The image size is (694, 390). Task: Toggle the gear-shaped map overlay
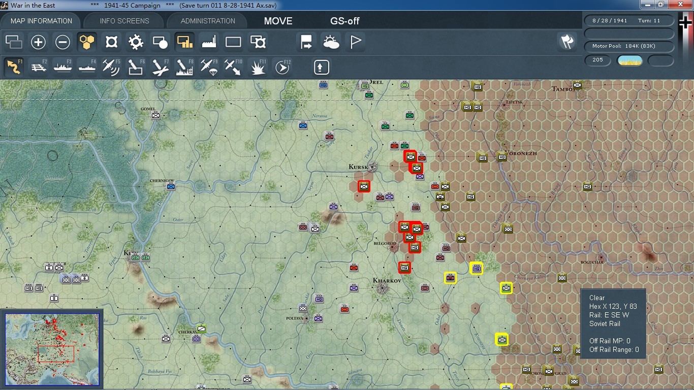coord(136,42)
